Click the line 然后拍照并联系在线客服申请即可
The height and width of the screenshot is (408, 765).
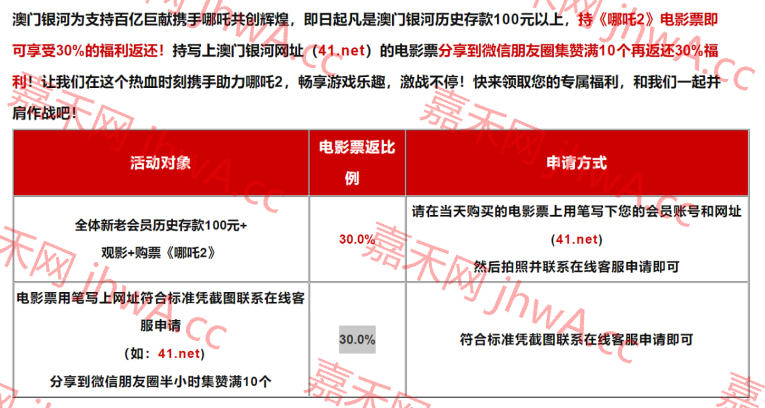[576, 267]
